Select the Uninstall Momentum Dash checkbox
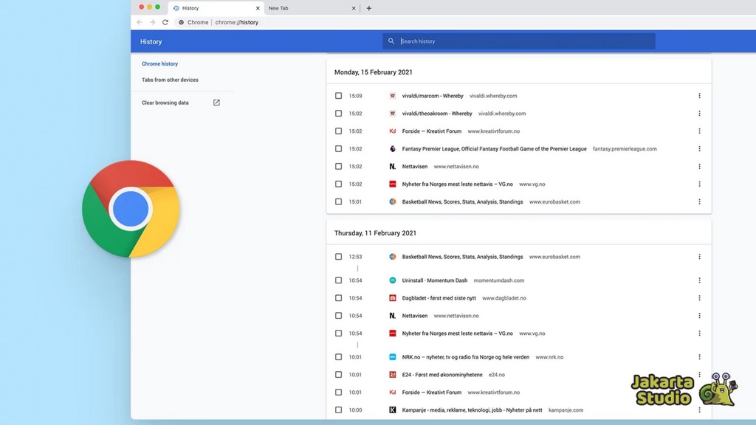This screenshot has width=756, height=425. 338,280
